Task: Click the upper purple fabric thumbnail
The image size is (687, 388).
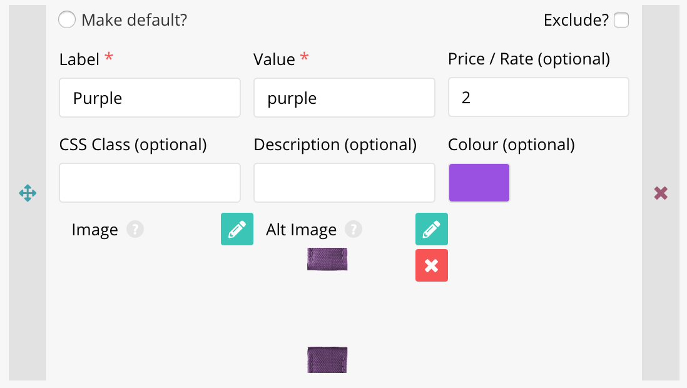Action: coord(327,259)
